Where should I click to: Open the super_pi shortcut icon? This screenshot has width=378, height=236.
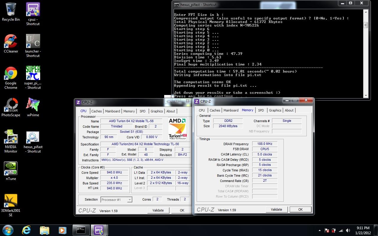33,78
